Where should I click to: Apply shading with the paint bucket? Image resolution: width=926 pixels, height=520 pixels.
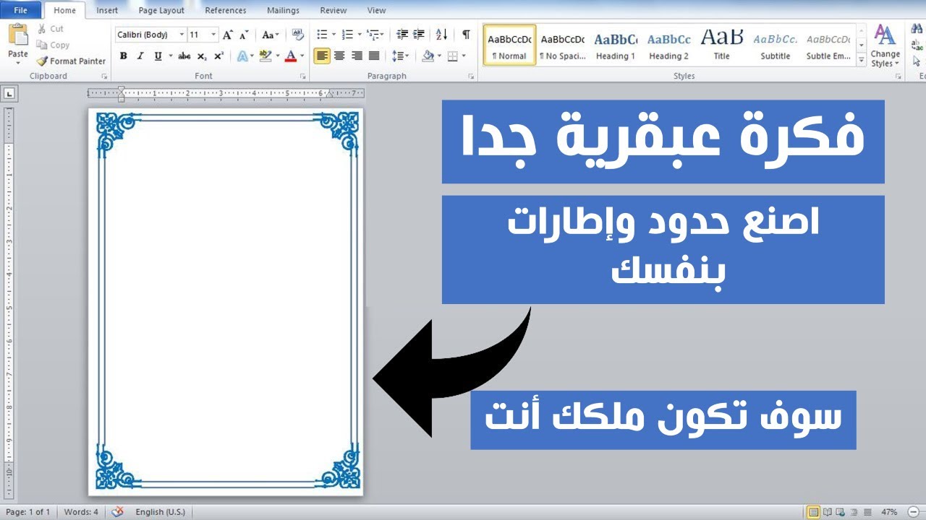pos(428,56)
